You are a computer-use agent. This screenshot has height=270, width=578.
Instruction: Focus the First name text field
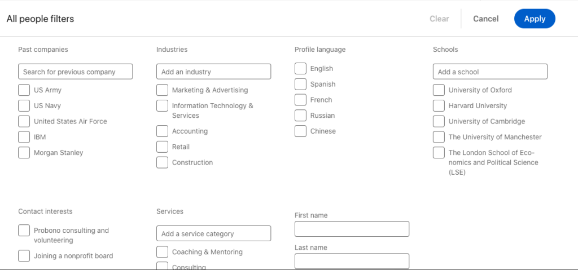[352, 229]
